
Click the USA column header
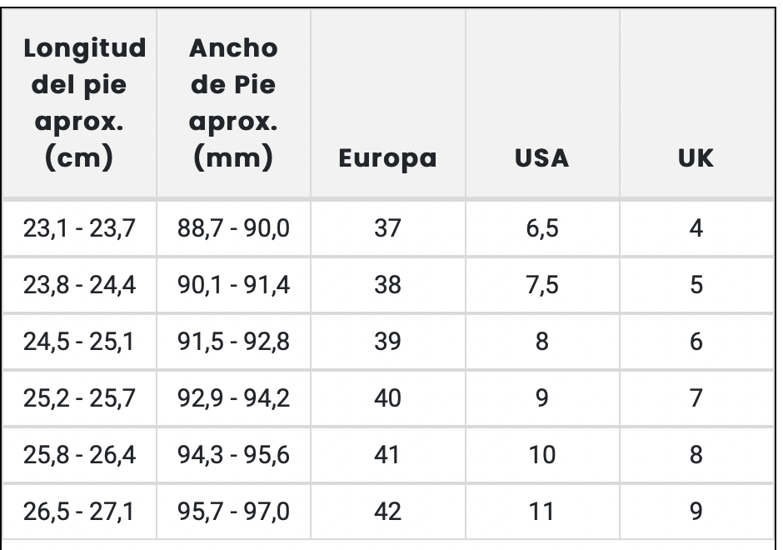(x=541, y=158)
